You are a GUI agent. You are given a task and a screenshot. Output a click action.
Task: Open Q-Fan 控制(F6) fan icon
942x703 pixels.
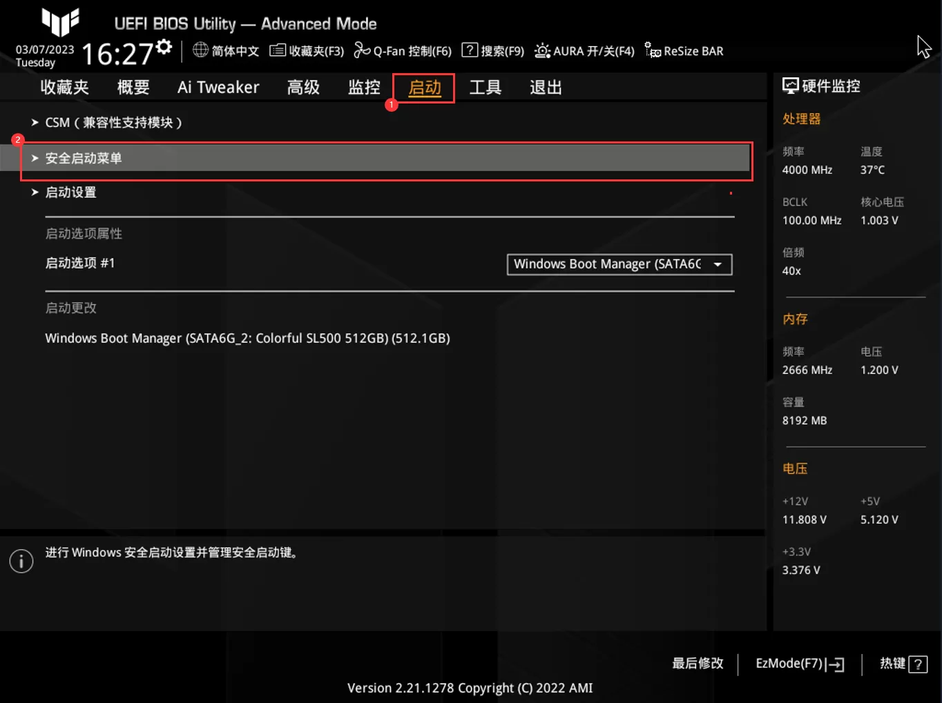362,50
